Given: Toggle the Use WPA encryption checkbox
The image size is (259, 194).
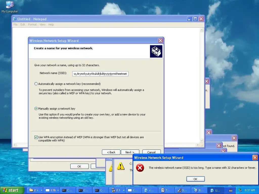Looking at the screenshot, I should [36, 137].
